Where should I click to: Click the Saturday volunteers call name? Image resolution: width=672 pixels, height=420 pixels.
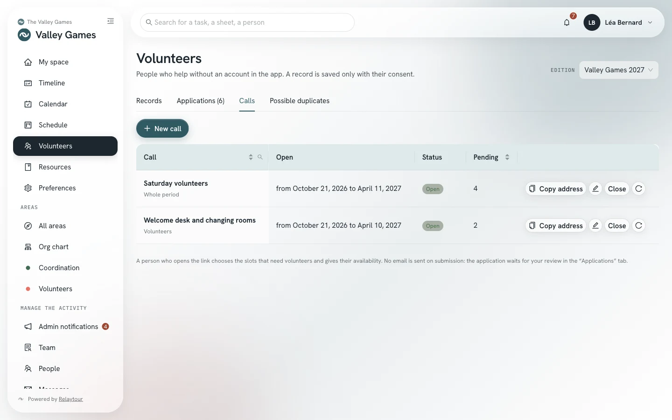click(x=176, y=183)
